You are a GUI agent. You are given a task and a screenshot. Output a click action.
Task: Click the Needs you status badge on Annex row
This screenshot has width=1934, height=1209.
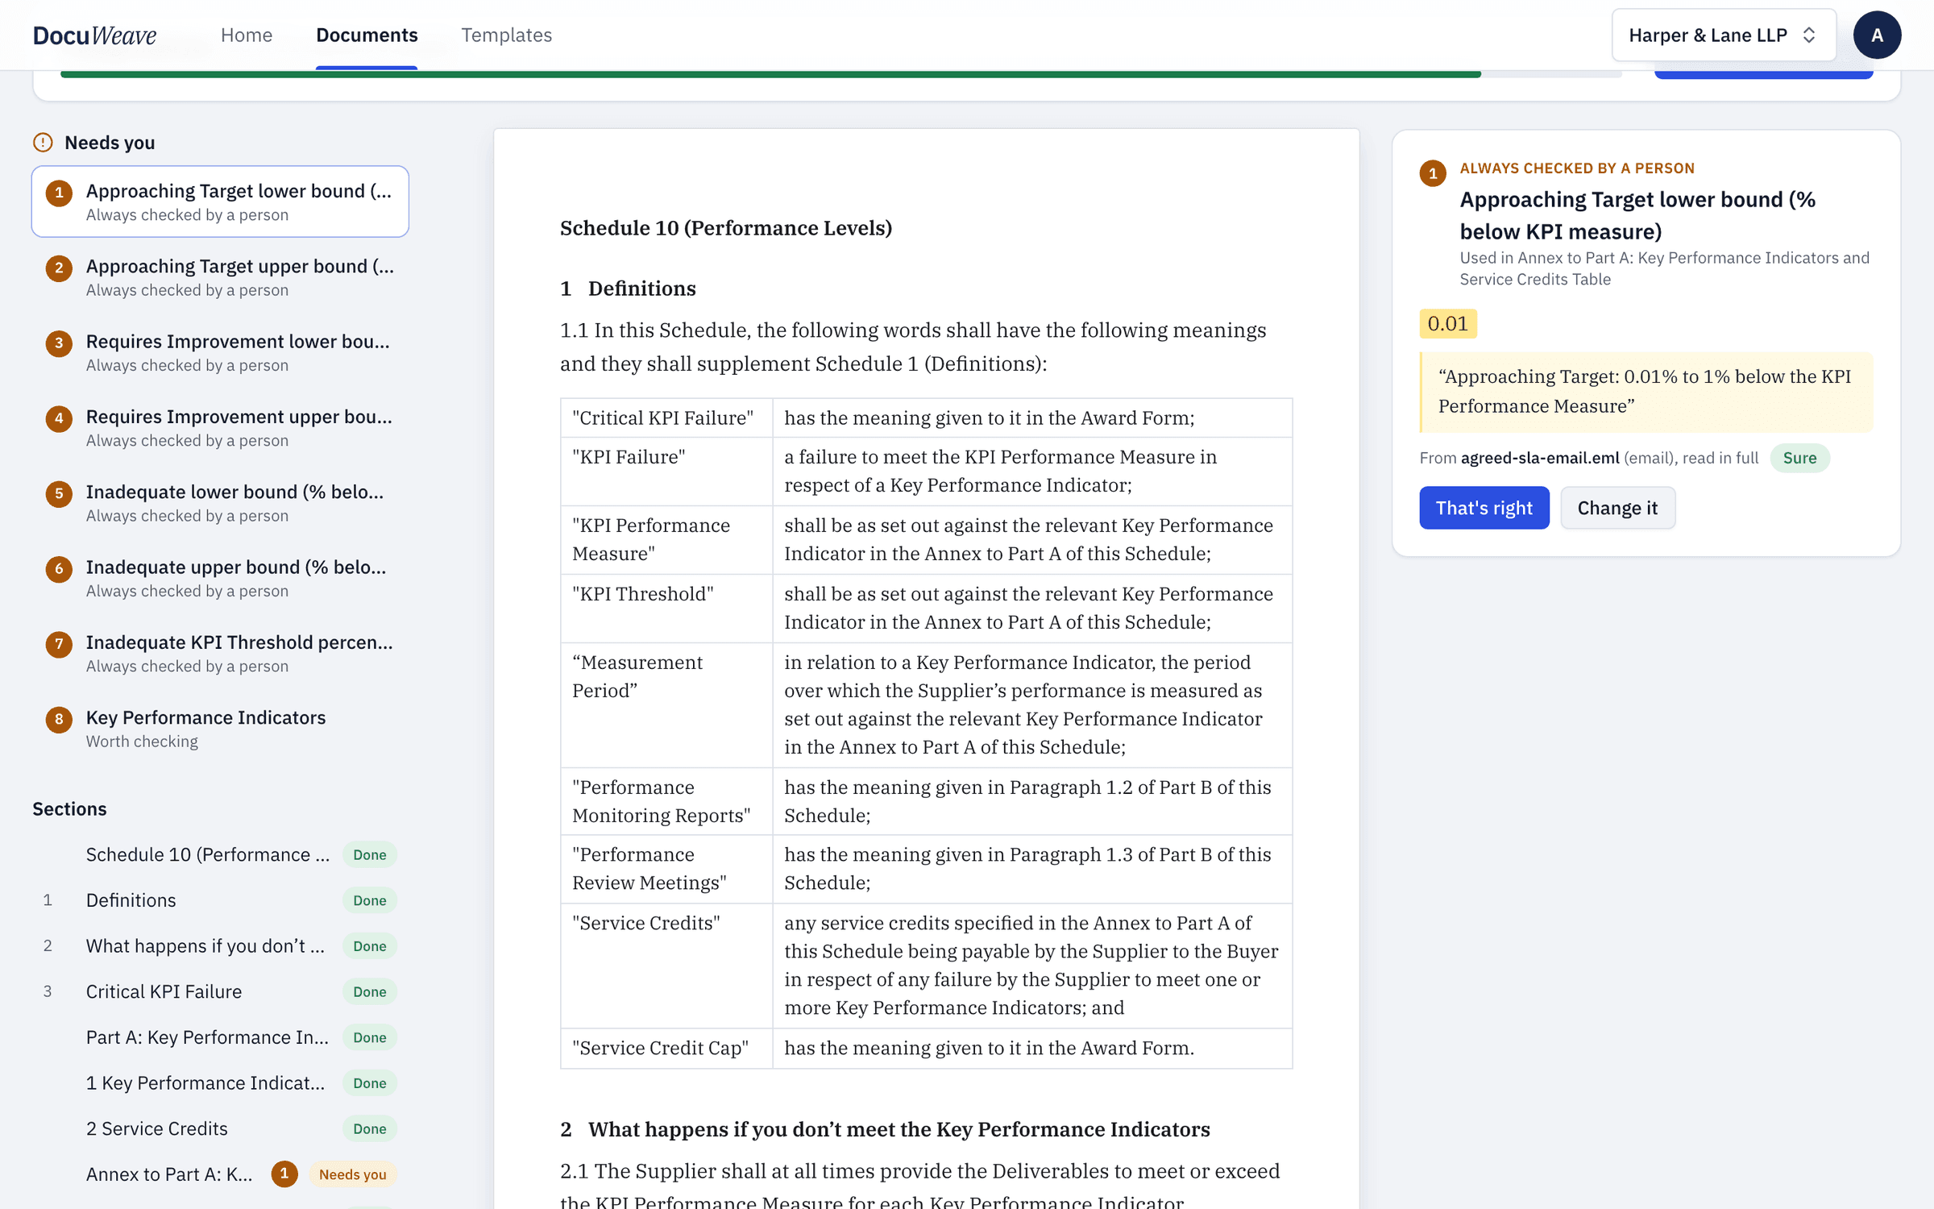352,1174
